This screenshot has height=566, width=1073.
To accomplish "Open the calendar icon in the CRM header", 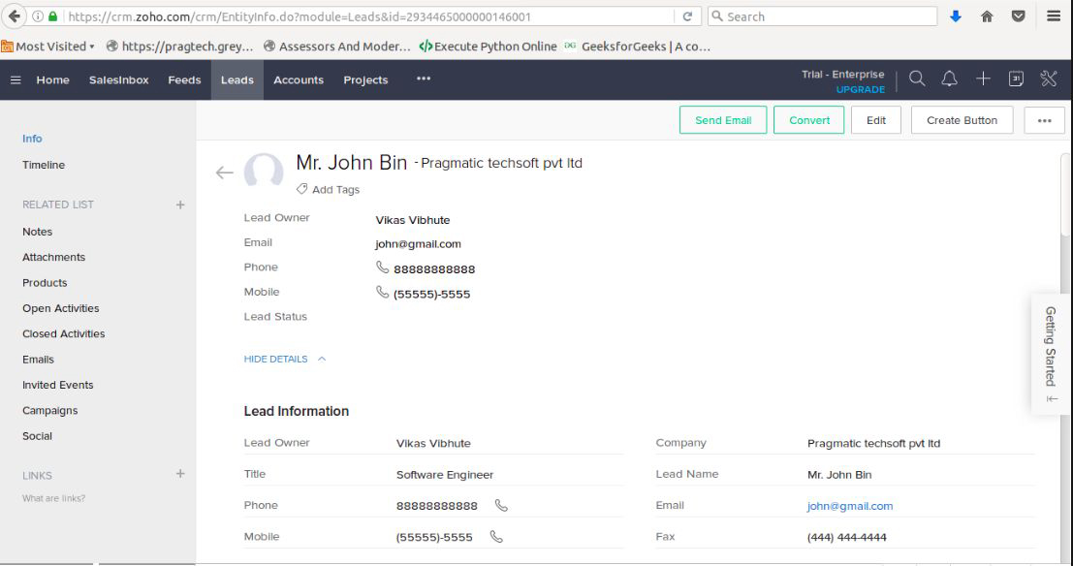I will click(1016, 79).
